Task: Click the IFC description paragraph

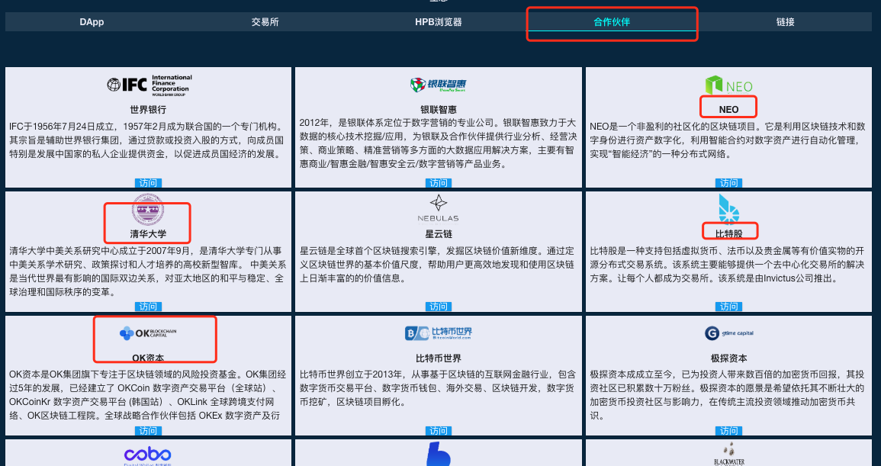Action: point(148,140)
